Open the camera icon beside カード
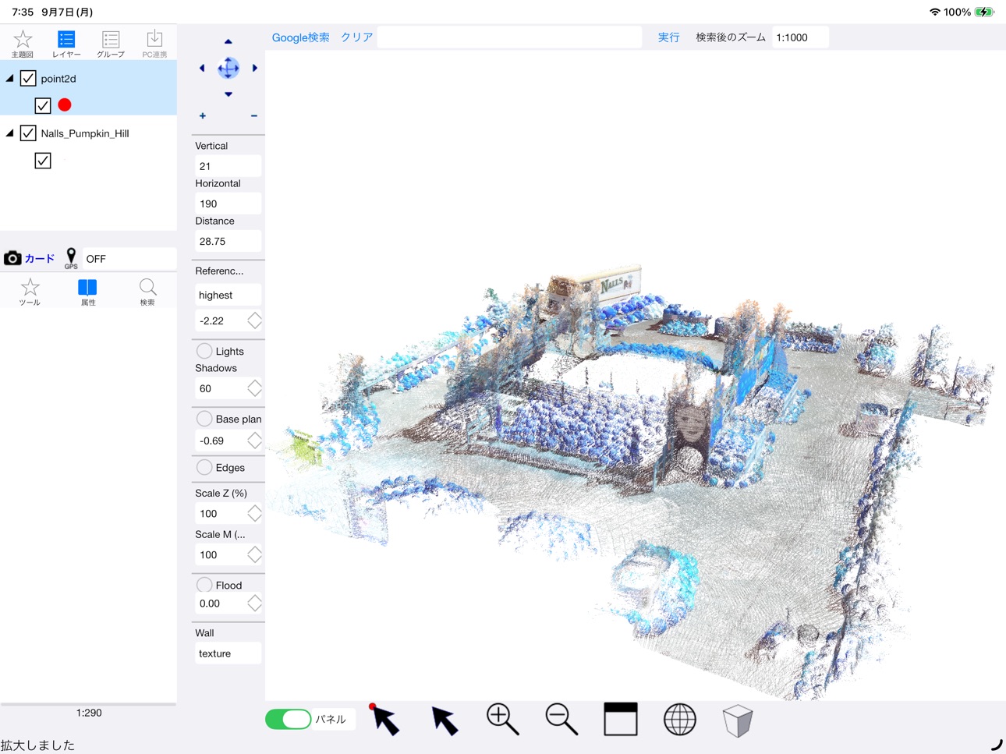 [x=12, y=258]
